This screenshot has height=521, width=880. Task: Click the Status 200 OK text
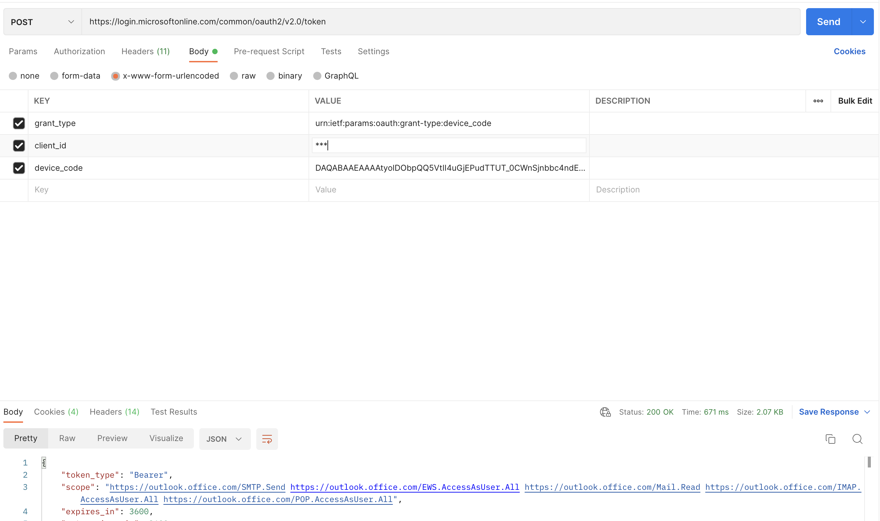646,413
